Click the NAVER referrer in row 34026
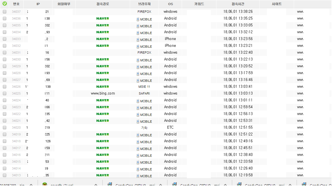The height and width of the screenshot is (186, 332). (x=103, y=87)
